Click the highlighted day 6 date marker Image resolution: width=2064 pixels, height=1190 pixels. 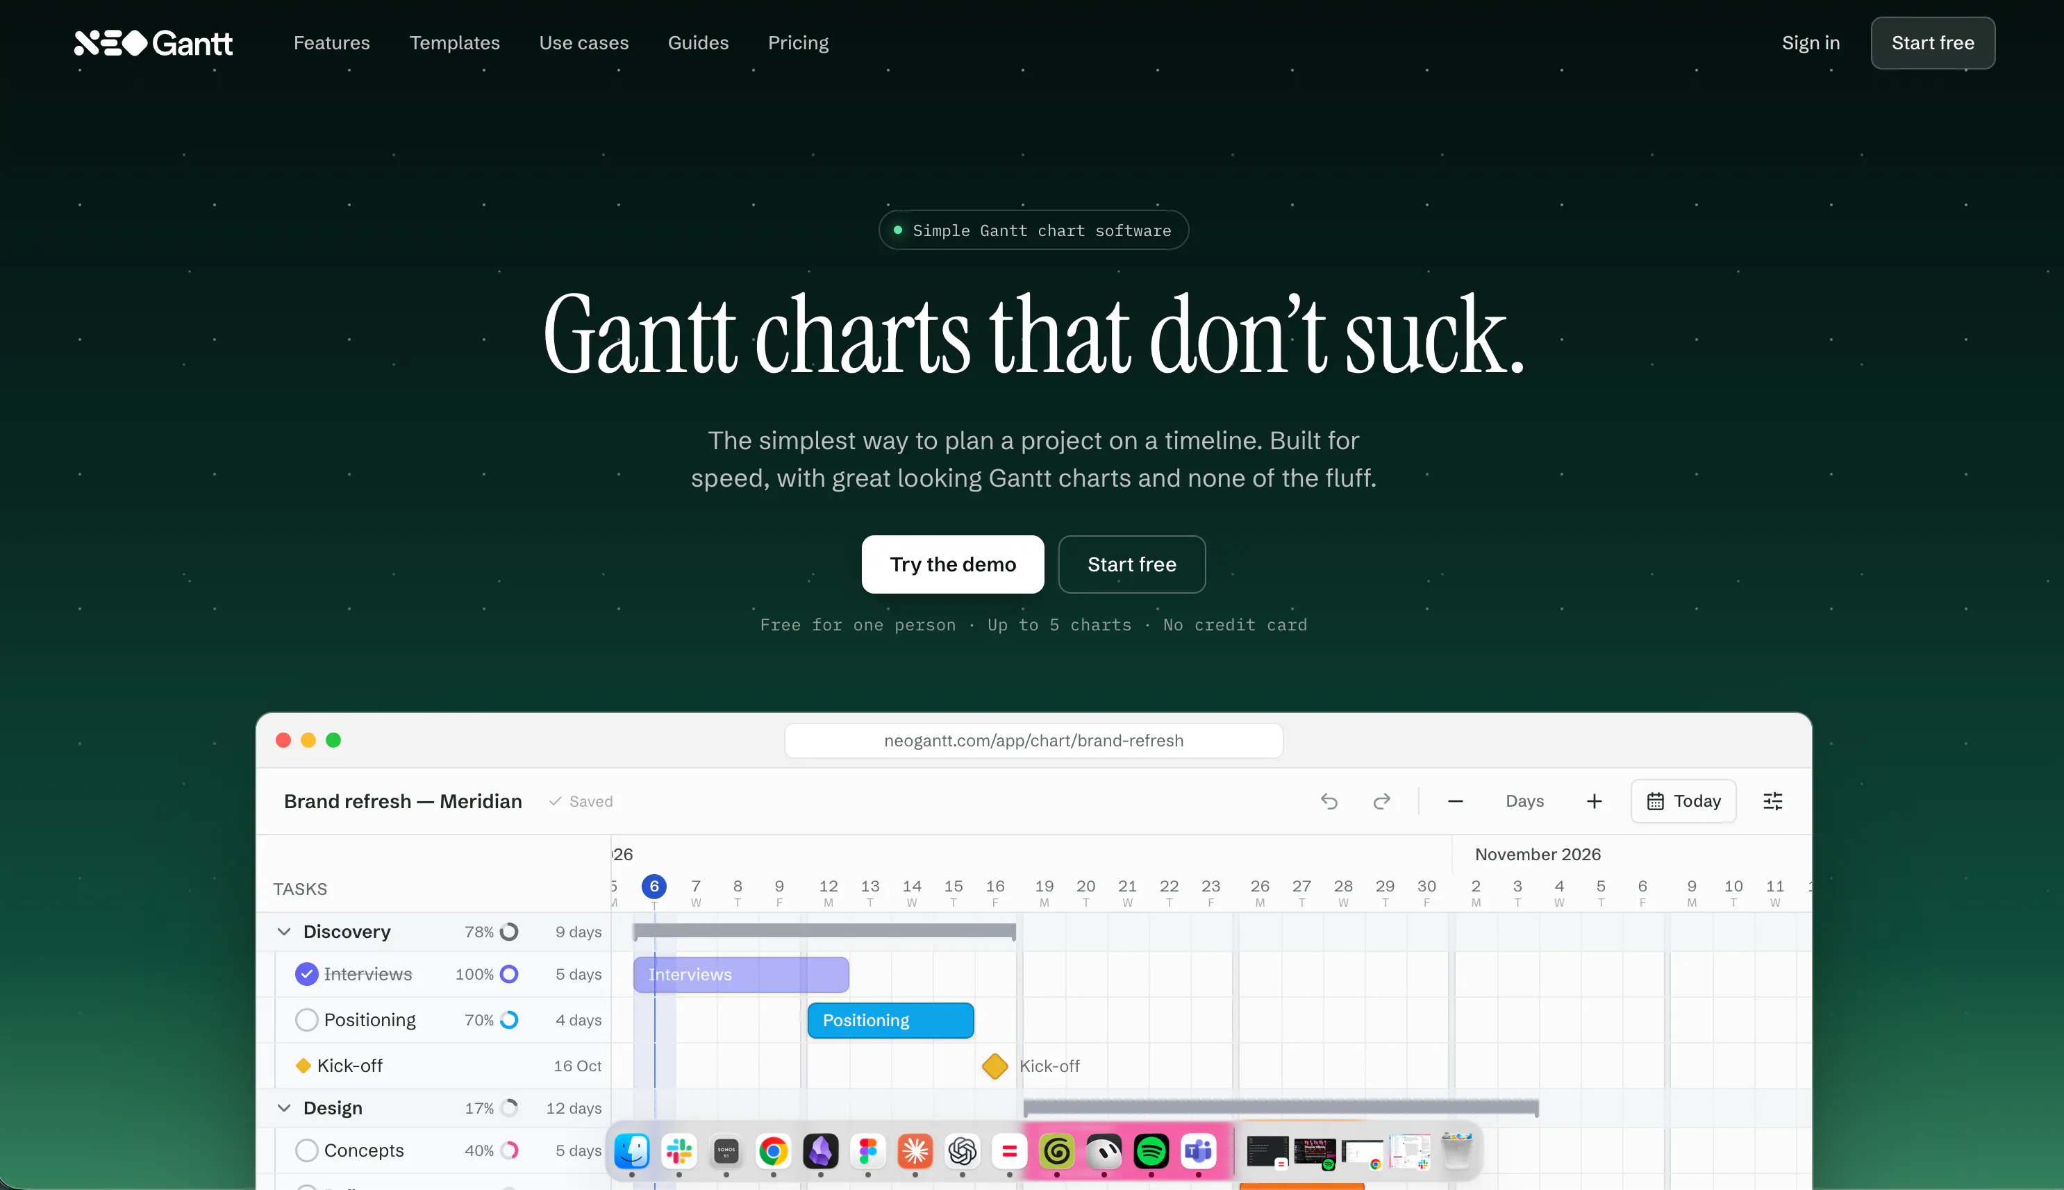coord(654,886)
